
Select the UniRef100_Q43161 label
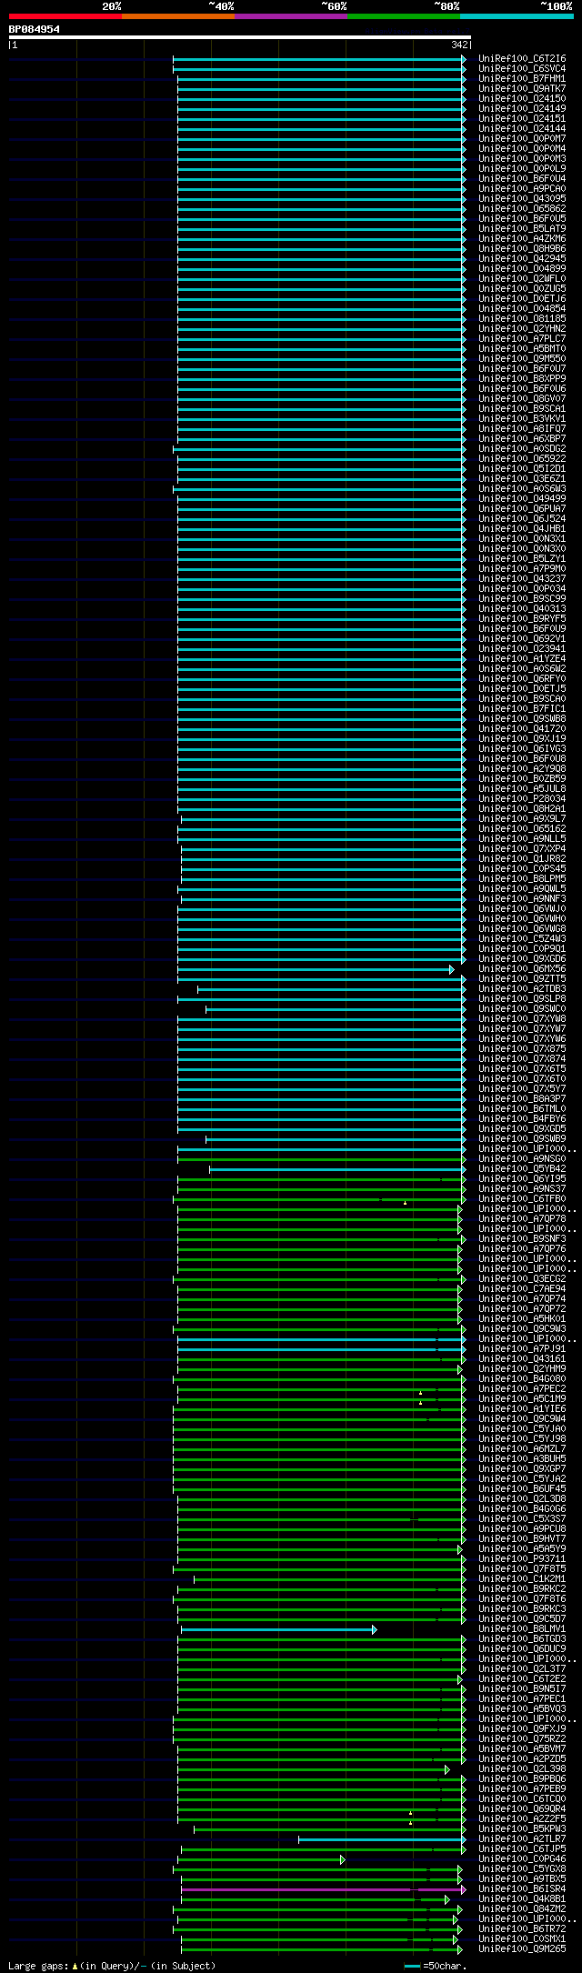point(522,1359)
